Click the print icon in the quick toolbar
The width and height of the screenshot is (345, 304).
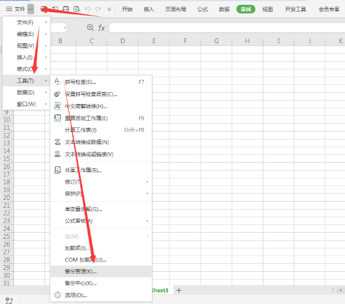[x=66, y=9]
